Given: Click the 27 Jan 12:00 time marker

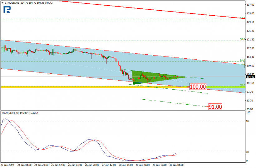Looking at the screenshot, I should click(109, 165).
